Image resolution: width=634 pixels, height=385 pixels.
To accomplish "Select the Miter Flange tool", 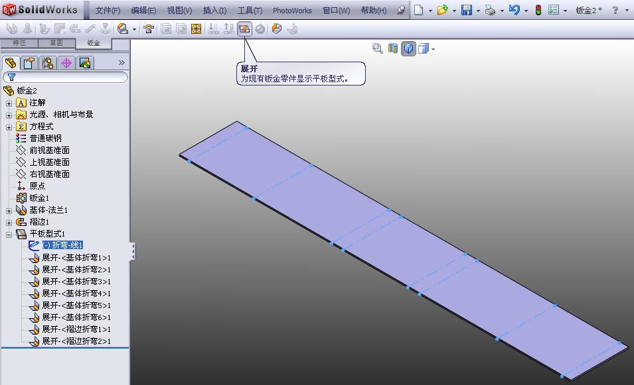I will click(x=60, y=28).
